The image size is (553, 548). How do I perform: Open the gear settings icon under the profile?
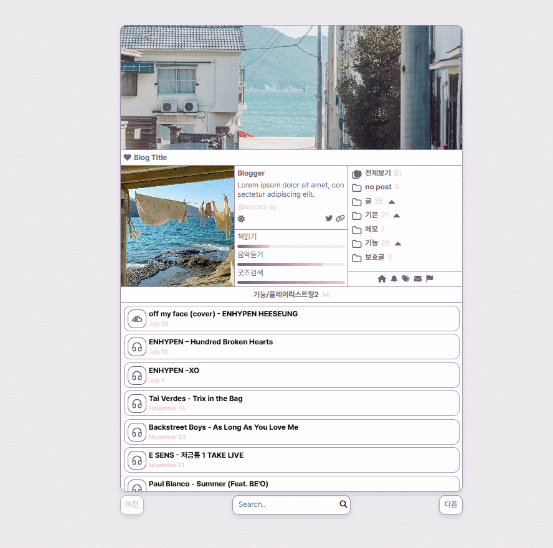tap(241, 219)
